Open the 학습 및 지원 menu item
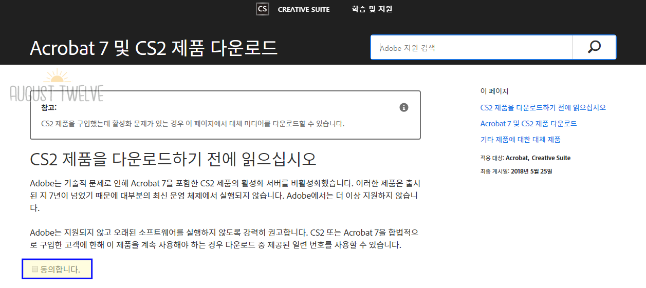 [372, 9]
